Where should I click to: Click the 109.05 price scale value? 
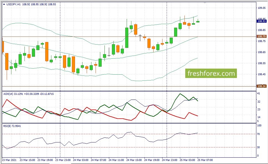[262, 8]
